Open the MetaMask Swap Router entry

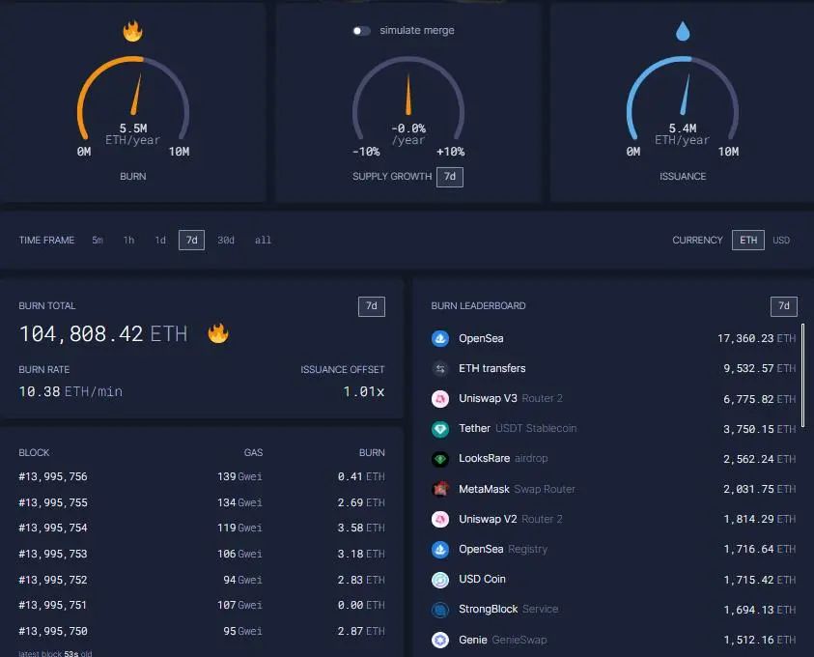613,489
